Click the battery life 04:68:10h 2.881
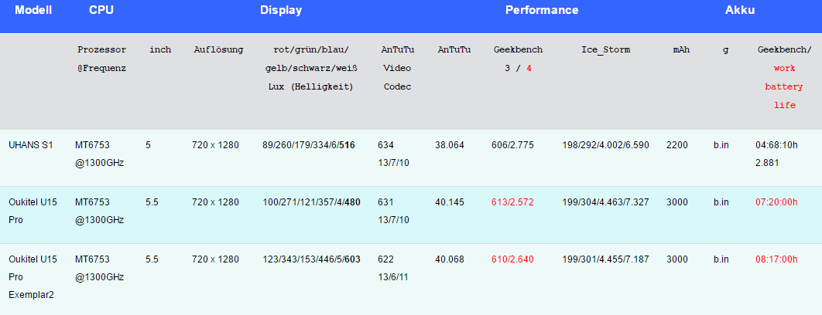This screenshot has width=822, height=315. [x=776, y=154]
